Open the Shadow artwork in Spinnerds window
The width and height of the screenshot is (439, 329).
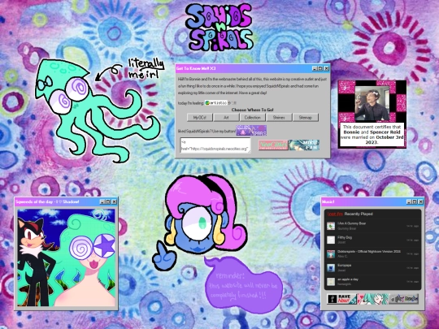(67, 258)
